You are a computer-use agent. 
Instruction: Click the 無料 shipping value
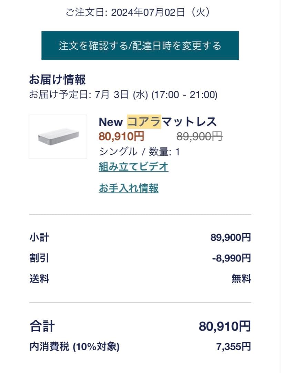(241, 279)
